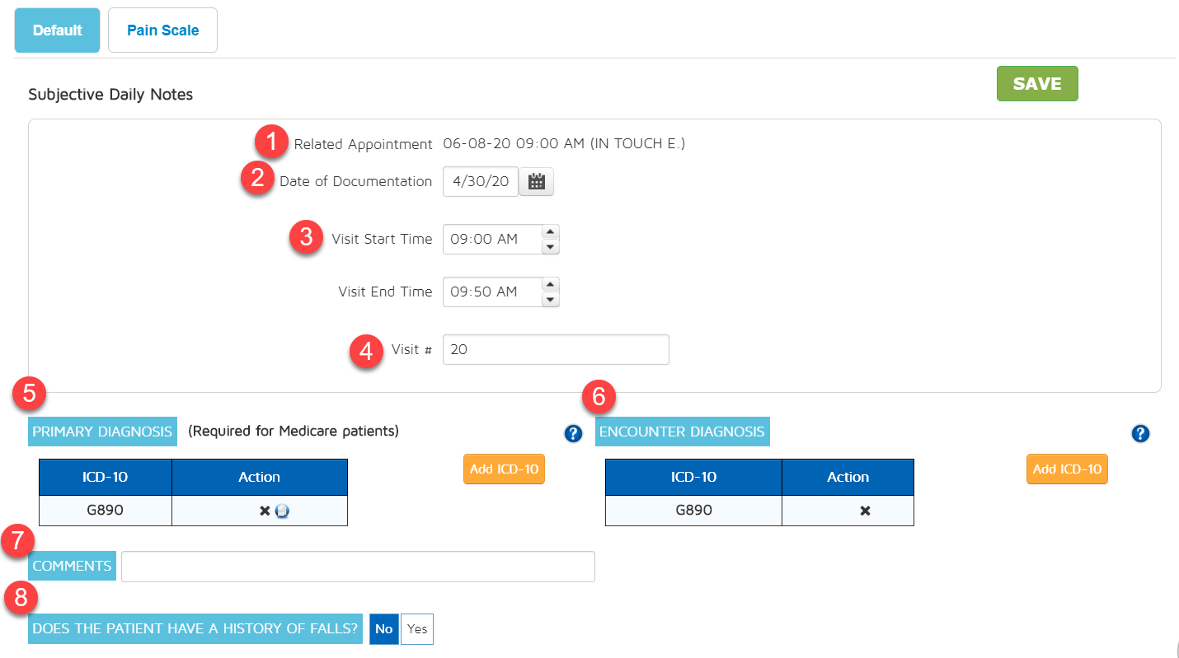Click the Date of Documentation text box
The image size is (1179, 658).
(480, 182)
